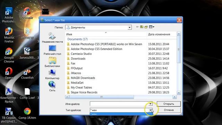The height and width of the screenshot is (125, 222).
Task: Click the horizontal scrollbar right arrow
Action: 174,97
